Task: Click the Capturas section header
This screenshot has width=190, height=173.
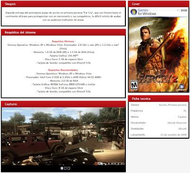Action: [x=63, y=104]
